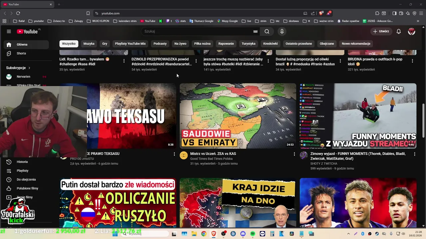Open Polubione filmy liked videos
The image size is (426, 239).
point(26,188)
